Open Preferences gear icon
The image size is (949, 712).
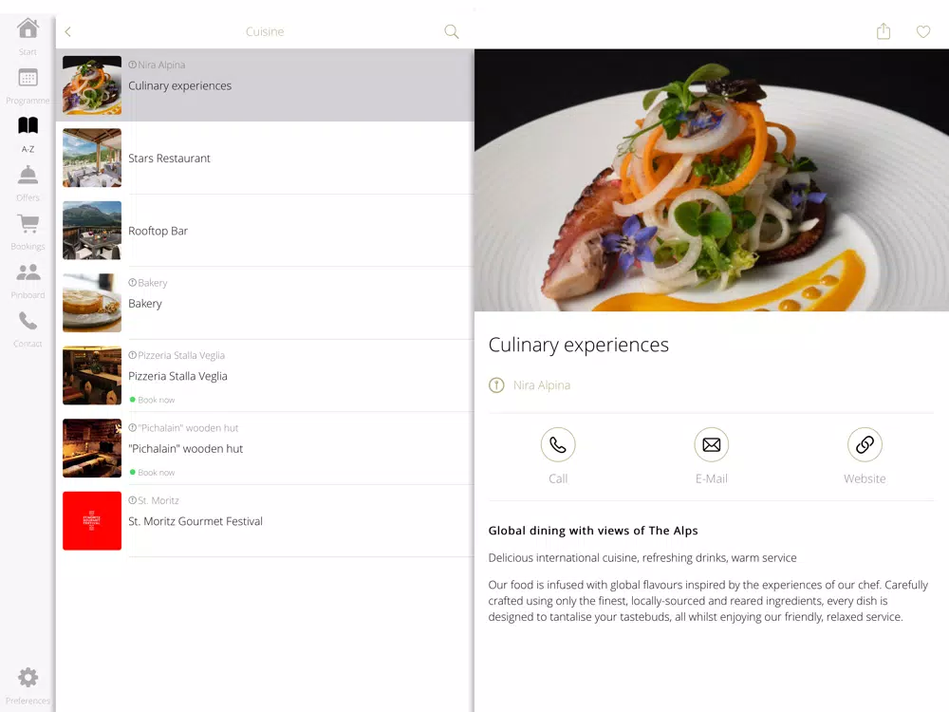[x=28, y=678]
